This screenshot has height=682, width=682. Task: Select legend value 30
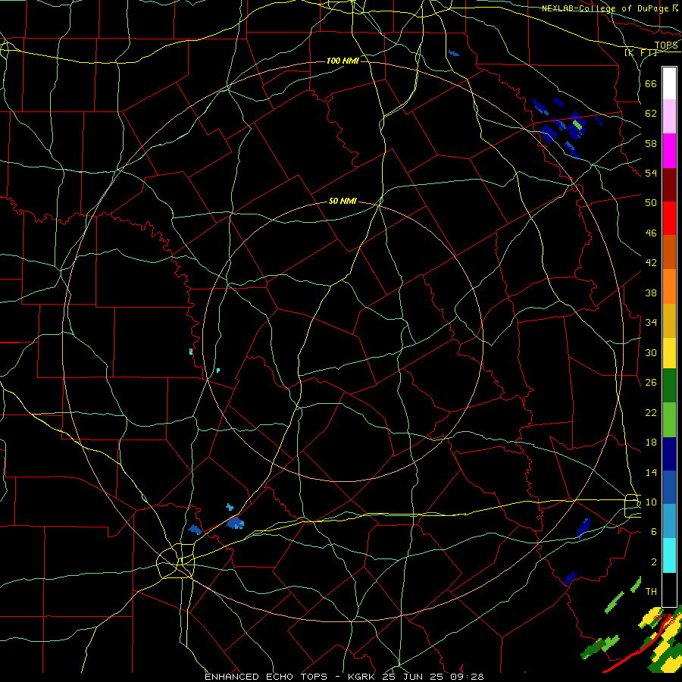tap(651, 352)
